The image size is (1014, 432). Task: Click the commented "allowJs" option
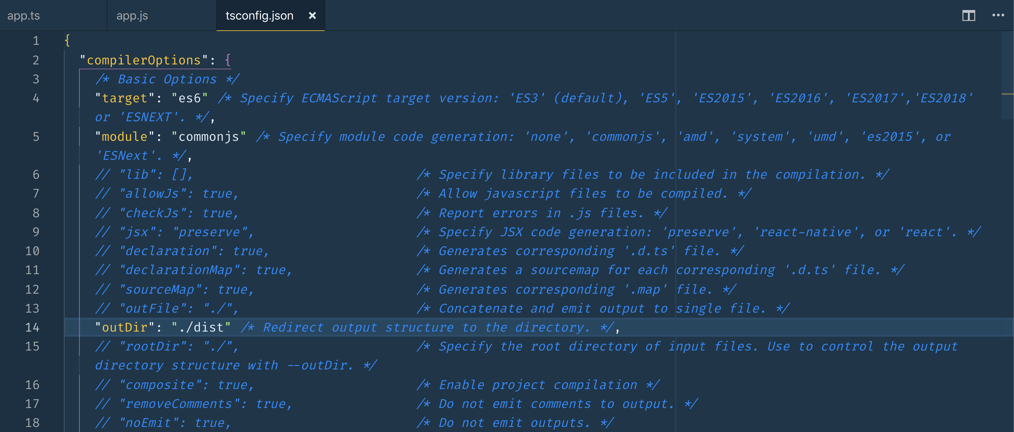[x=167, y=194]
